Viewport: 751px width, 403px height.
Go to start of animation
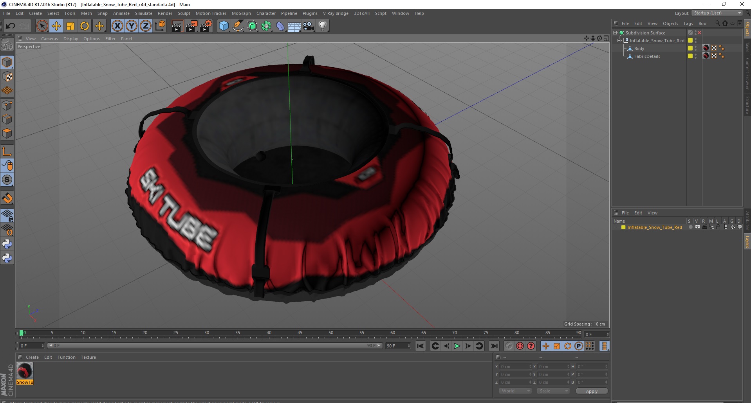(421, 346)
